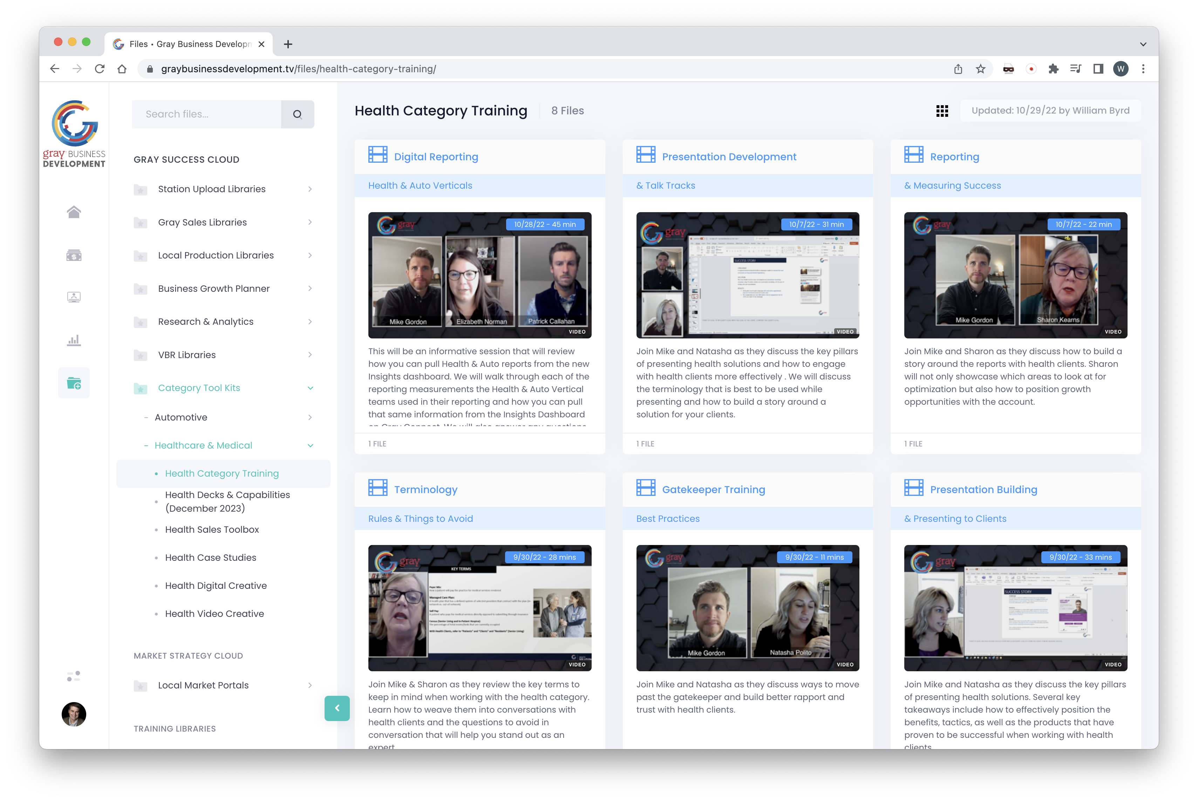The height and width of the screenshot is (801, 1198).
Task: Open the presentation screen icon in left rail
Action: point(74,297)
